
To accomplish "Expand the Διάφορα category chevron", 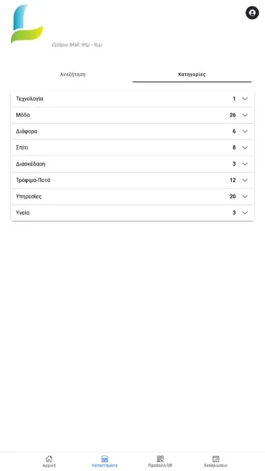I will (245, 131).
